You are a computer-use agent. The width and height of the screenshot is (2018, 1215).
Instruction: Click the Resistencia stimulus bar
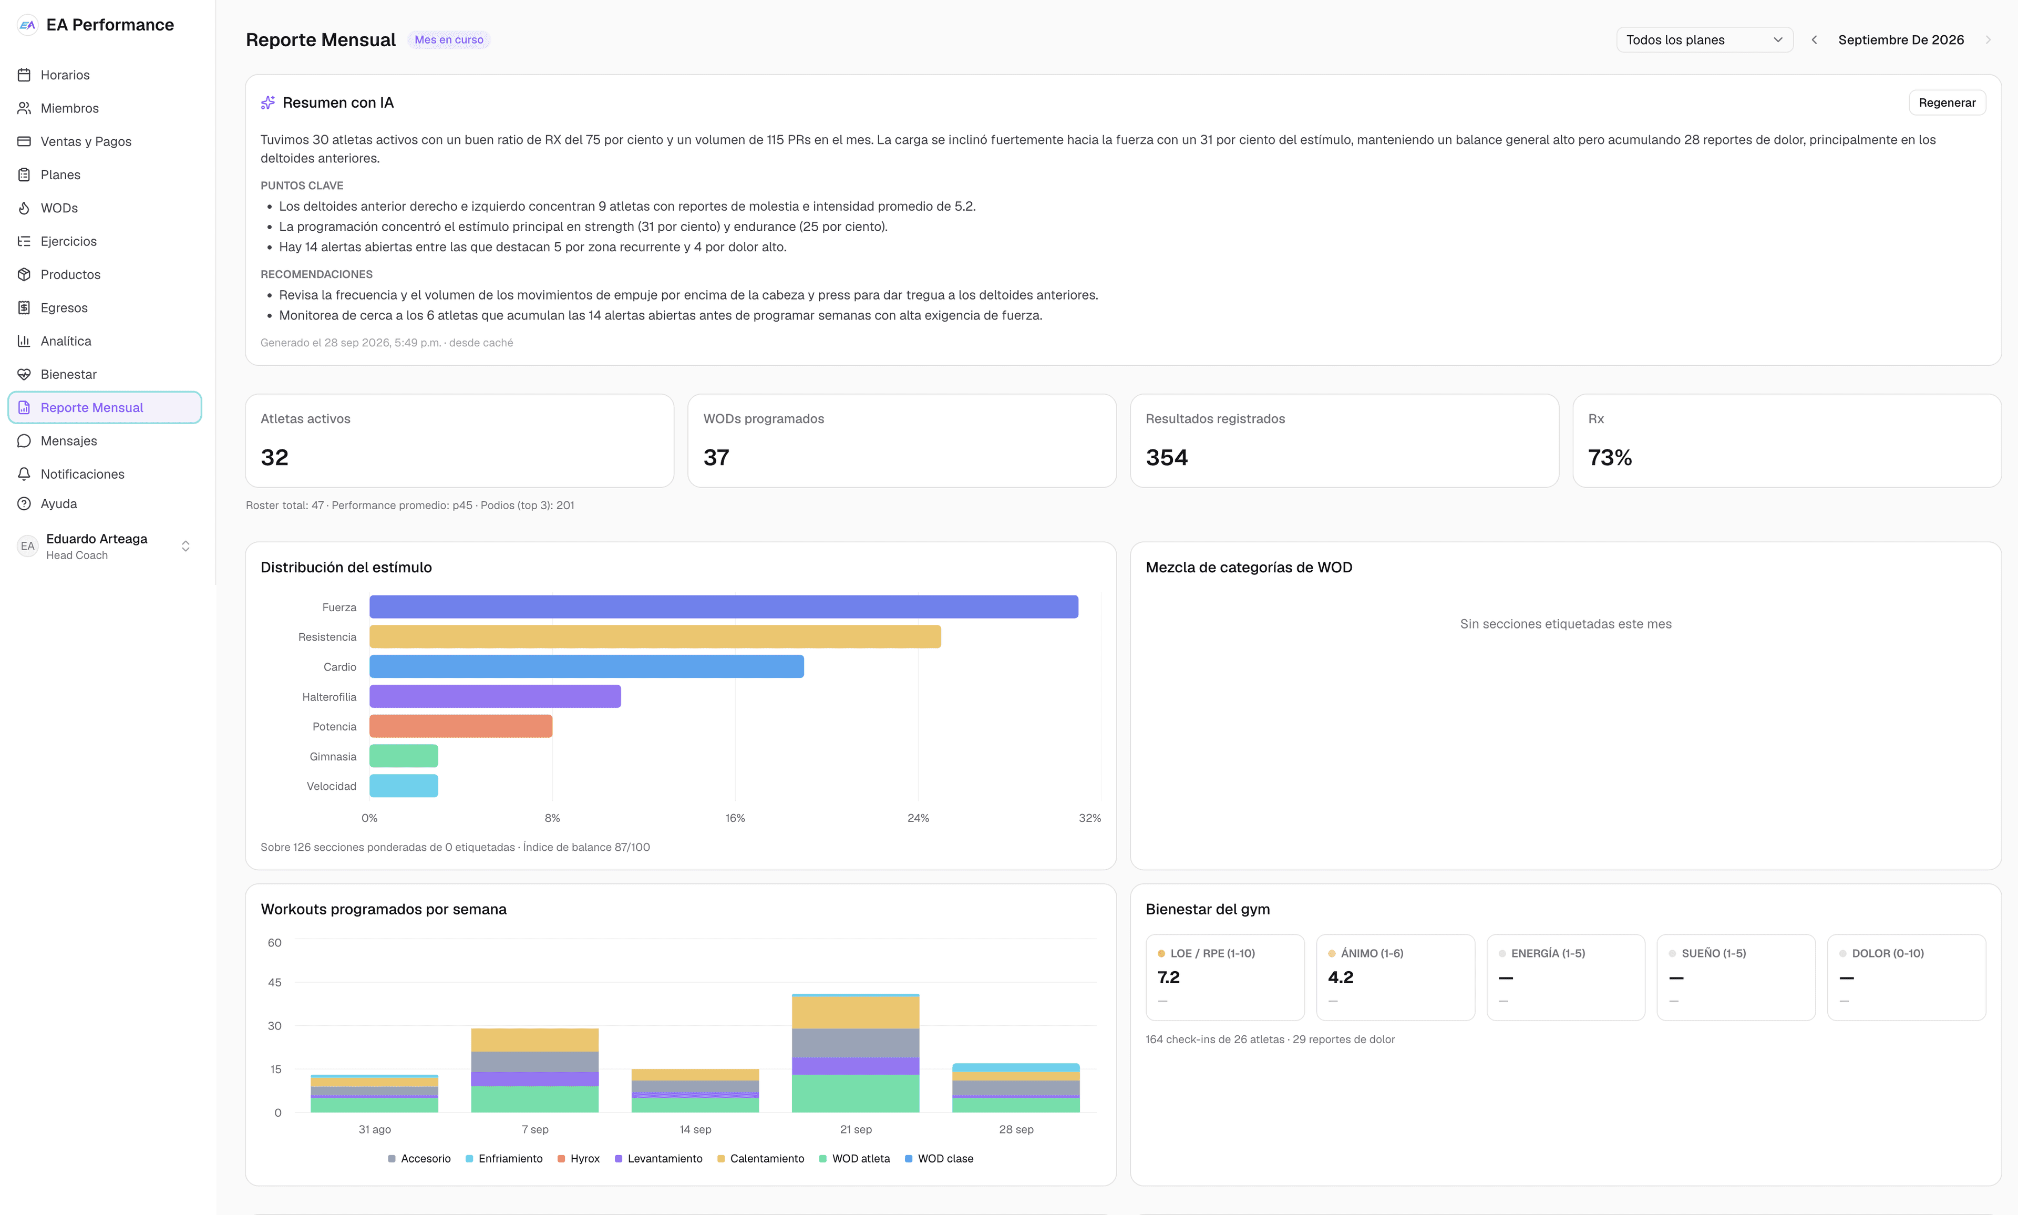point(655,636)
